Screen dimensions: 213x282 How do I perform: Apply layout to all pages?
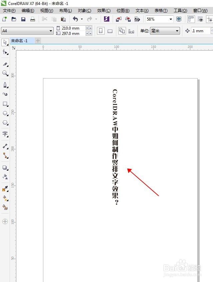(122, 31)
